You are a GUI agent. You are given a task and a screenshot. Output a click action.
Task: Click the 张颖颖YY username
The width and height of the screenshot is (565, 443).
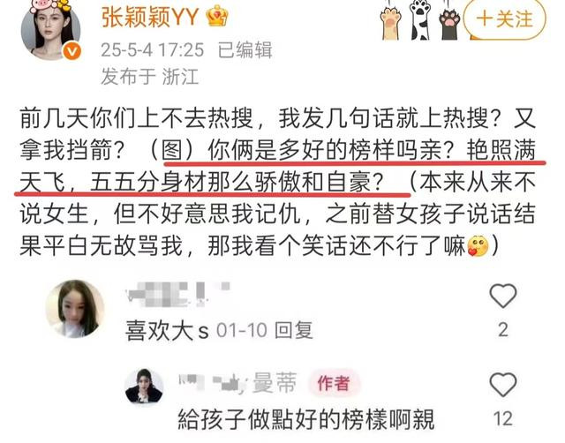[150, 17]
